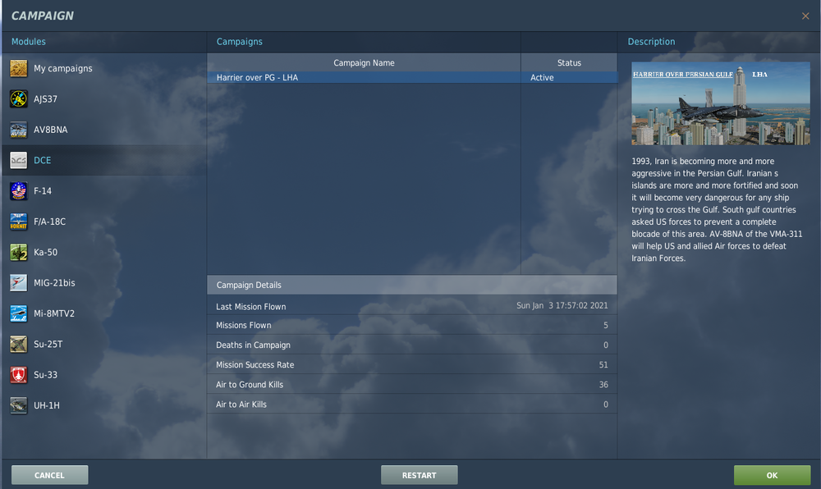Select My campaigns in modules list
This screenshot has width=821, height=489.
(63, 69)
